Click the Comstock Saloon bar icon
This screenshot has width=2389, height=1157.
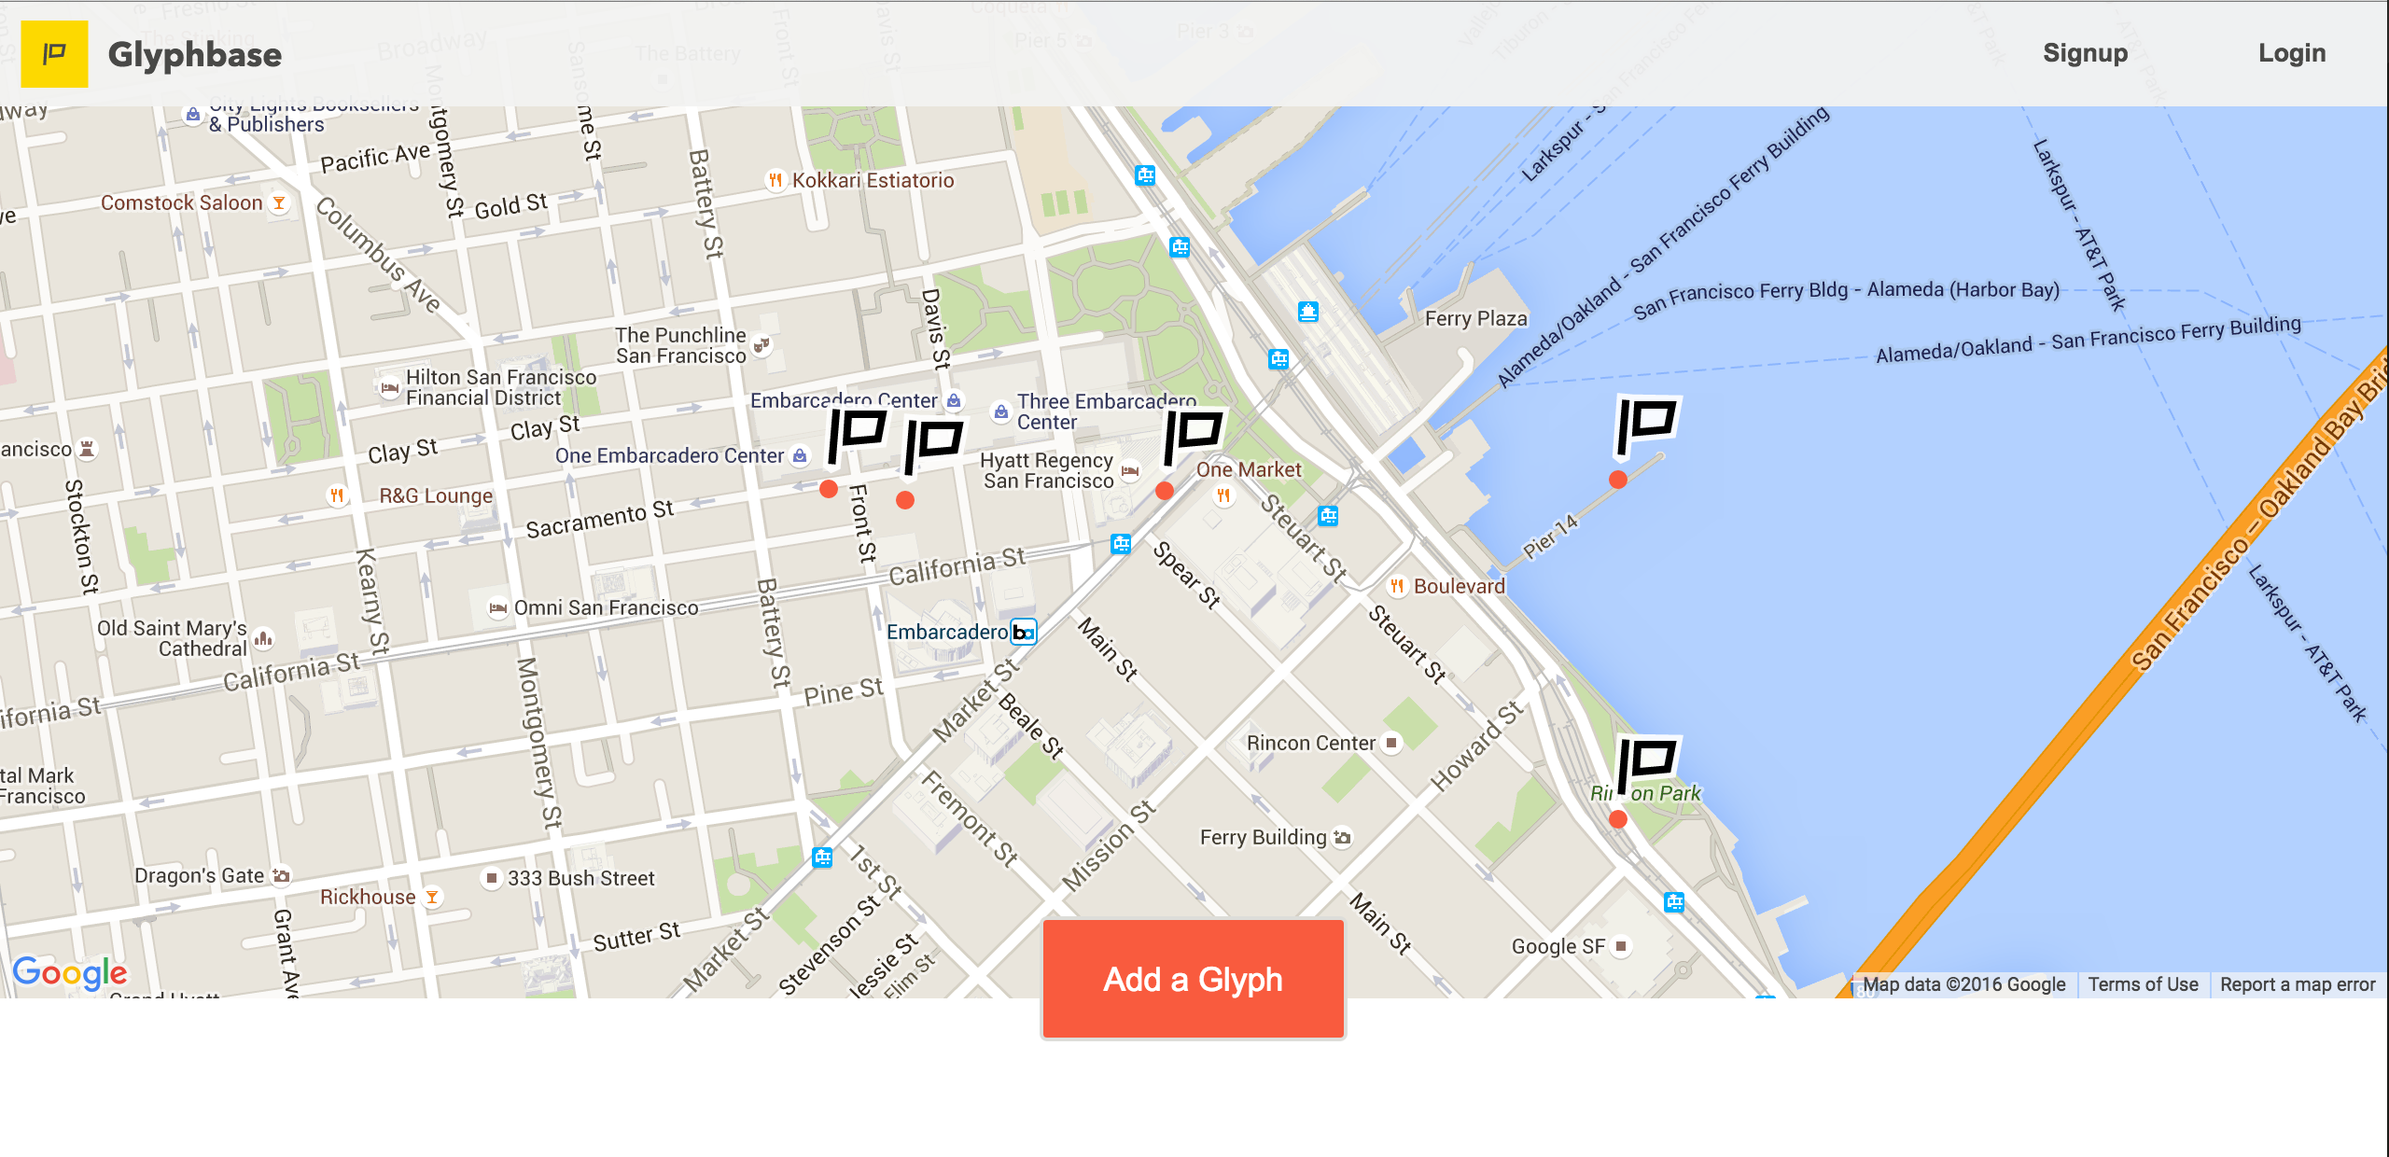pyautogui.click(x=279, y=202)
